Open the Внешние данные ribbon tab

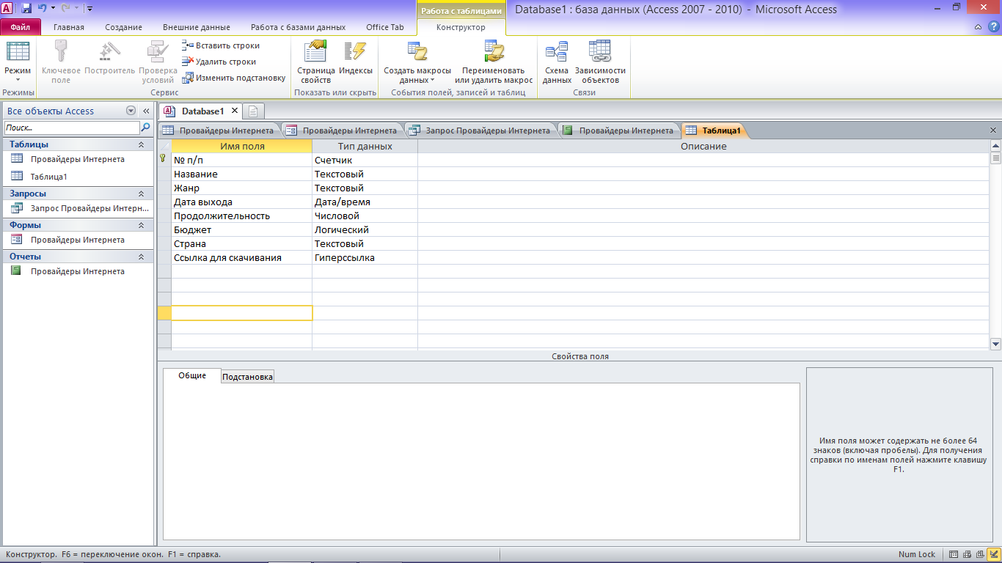(x=197, y=27)
